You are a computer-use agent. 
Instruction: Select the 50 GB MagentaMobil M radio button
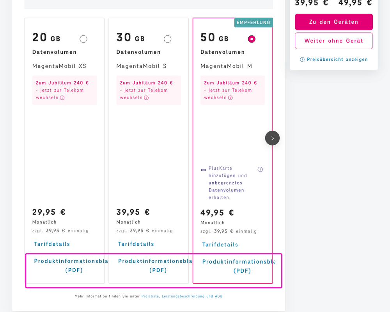tap(252, 39)
